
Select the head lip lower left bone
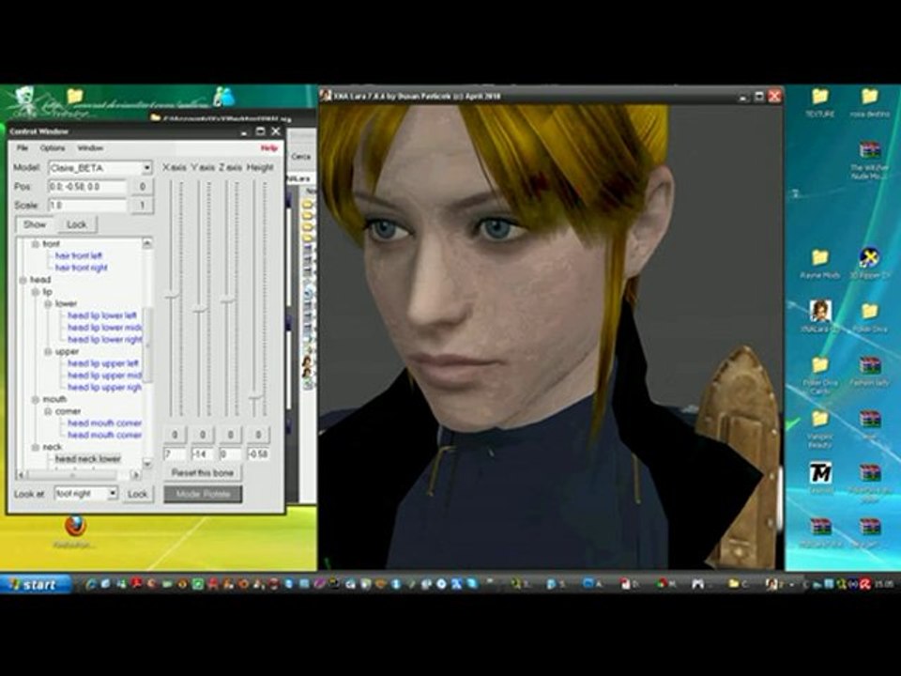(102, 315)
